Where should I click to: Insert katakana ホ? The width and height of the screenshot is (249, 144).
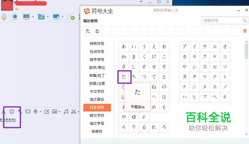(225, 97)
